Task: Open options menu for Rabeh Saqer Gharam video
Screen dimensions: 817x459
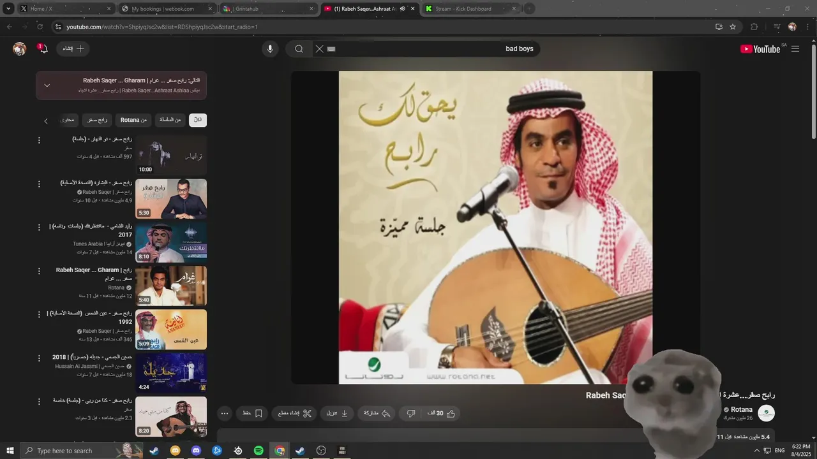Action: click(x=39, y=272)
